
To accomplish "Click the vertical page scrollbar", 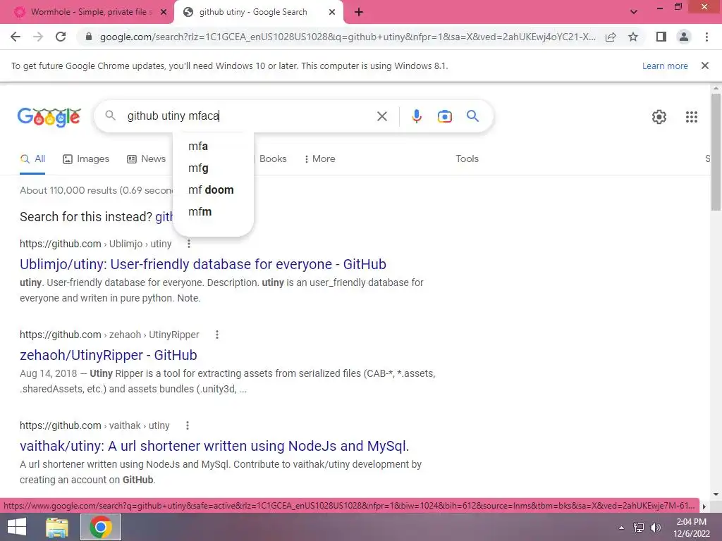I will [716, 152].
